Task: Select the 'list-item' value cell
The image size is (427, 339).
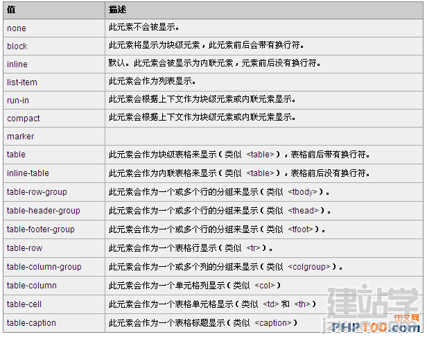Action: tap(54, 82)
